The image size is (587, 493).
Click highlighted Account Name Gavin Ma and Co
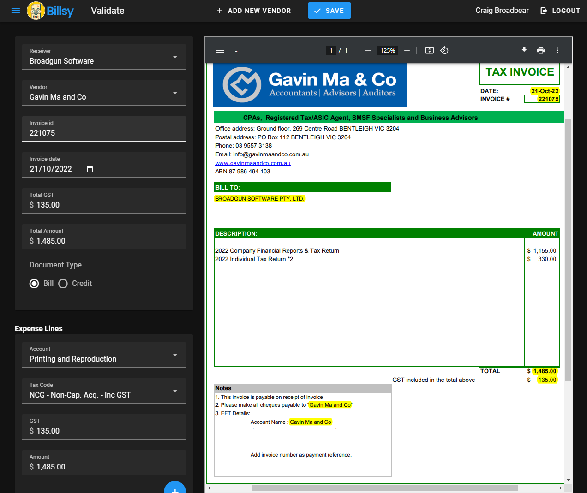click(x=311, y=422)
